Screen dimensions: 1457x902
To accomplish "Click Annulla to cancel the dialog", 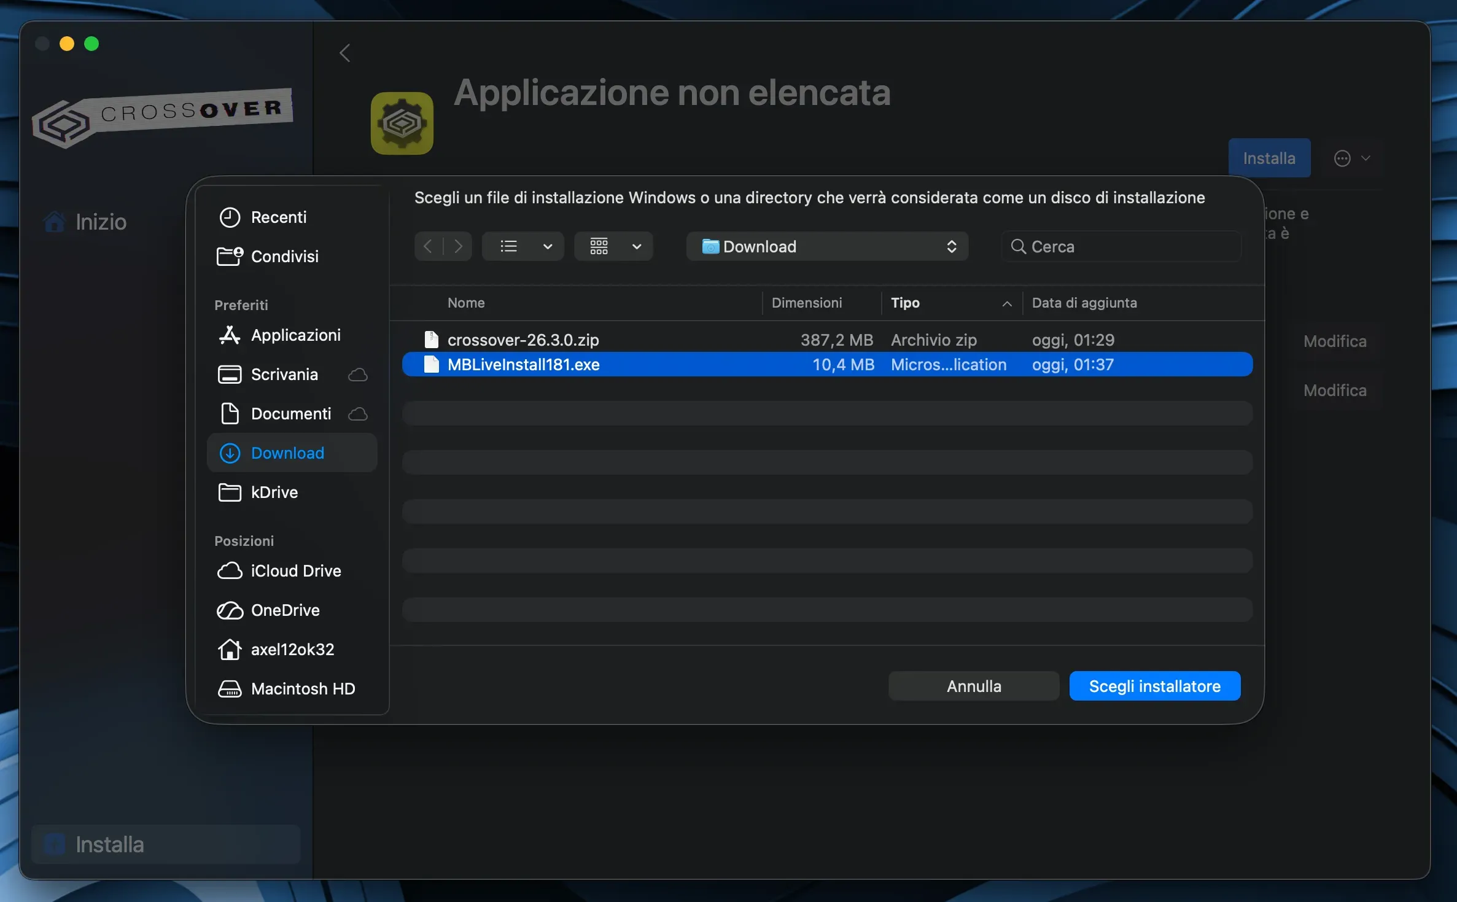I will click(x=974, y=686).
